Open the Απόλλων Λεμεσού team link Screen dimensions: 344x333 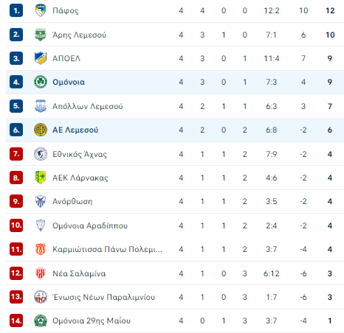click(x=88, y=106)
